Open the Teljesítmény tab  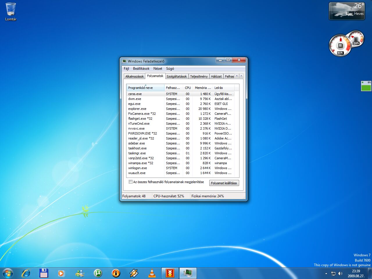[199, 76]
